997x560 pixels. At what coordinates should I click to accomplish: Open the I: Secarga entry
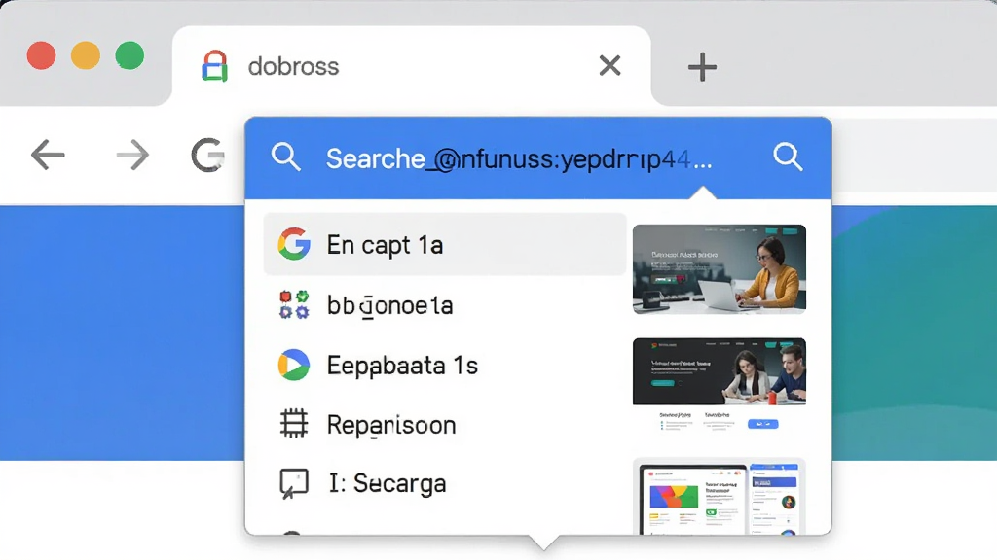pos(445,484)
